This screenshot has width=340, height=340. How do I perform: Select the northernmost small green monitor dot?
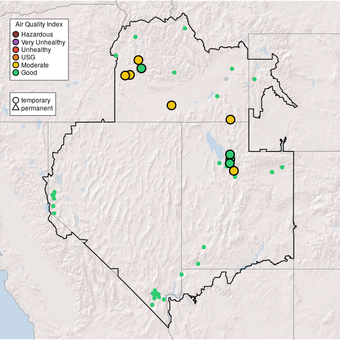click(185, 28)
